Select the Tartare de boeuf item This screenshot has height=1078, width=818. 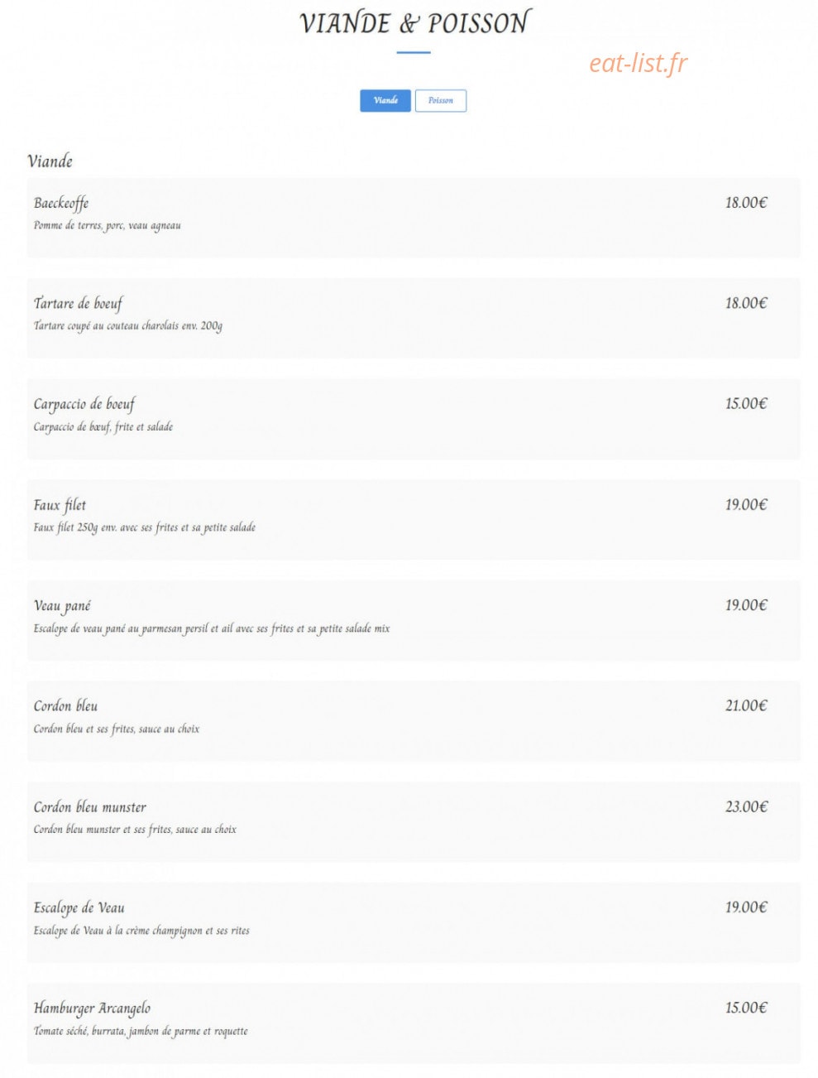(414, 319)
